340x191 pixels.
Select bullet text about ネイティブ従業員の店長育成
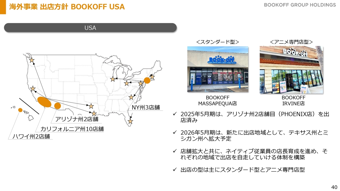tap(254, 154)
